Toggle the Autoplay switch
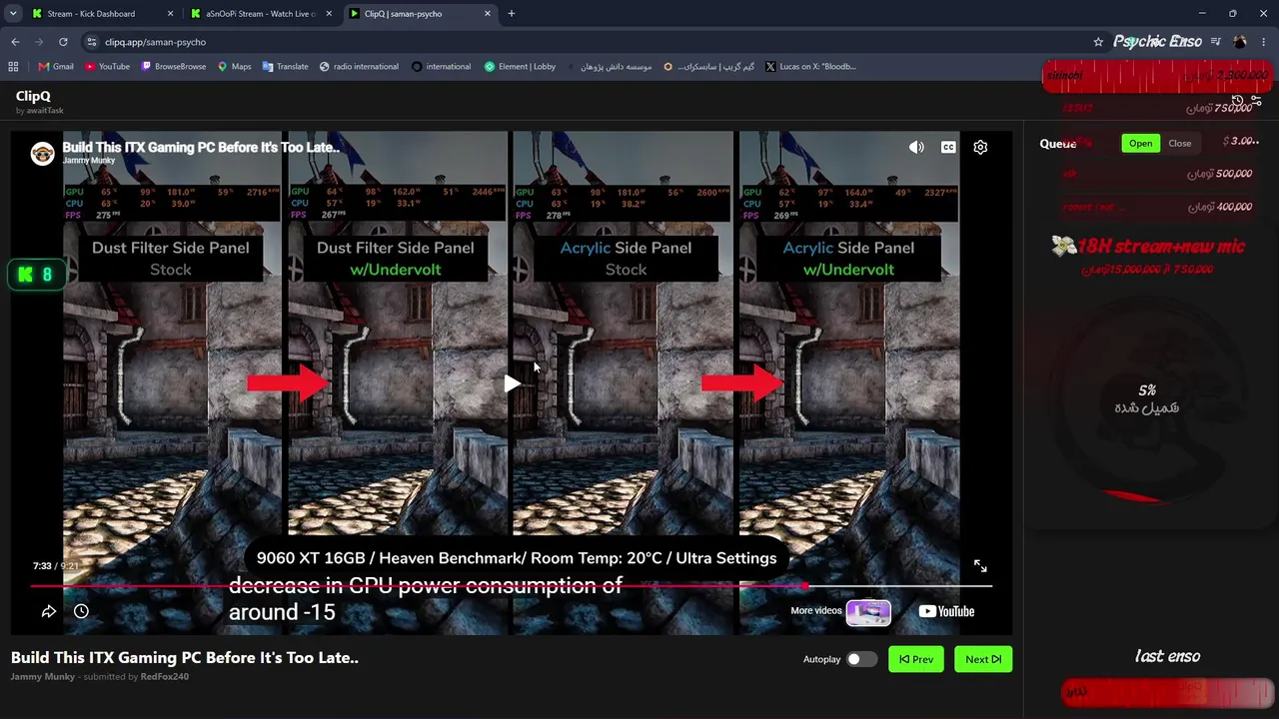This screenshot has width=1279, height=719. [861, 659]
